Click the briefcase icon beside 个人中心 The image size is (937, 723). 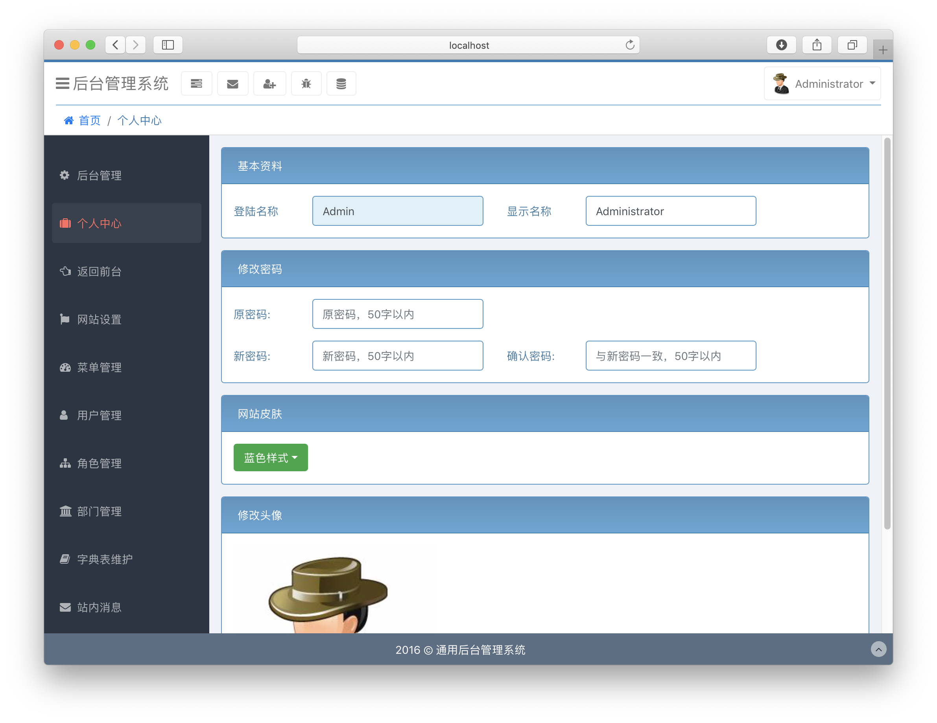pos(65,223)
